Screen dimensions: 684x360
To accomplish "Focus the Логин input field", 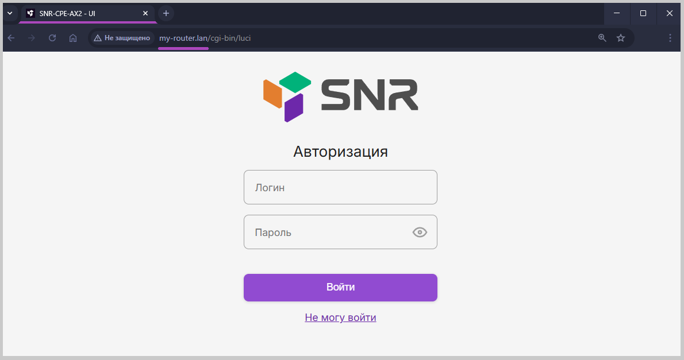I will click(340, 187).
